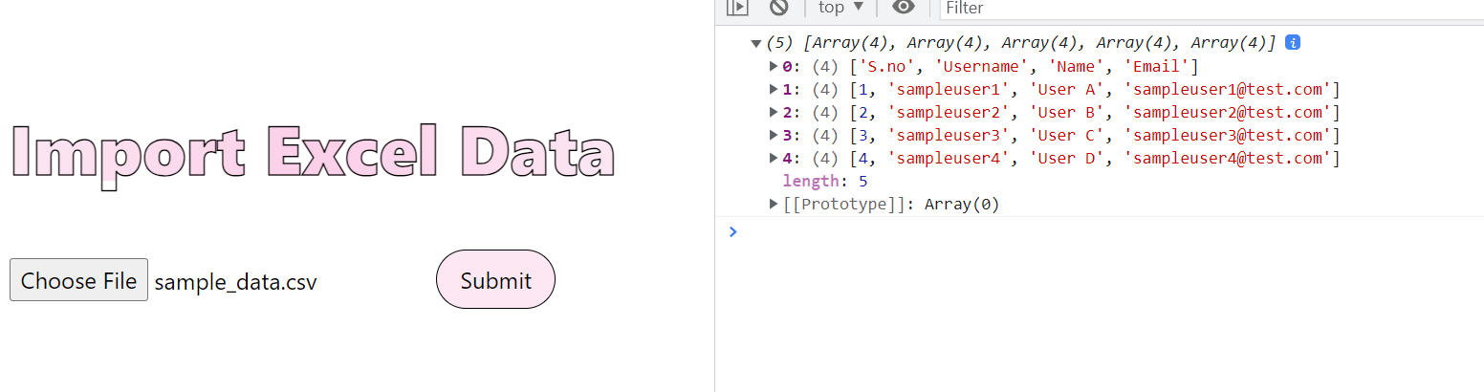Click the Choose File button
The height and width of the screenshot is (392, 1484).
78,280
